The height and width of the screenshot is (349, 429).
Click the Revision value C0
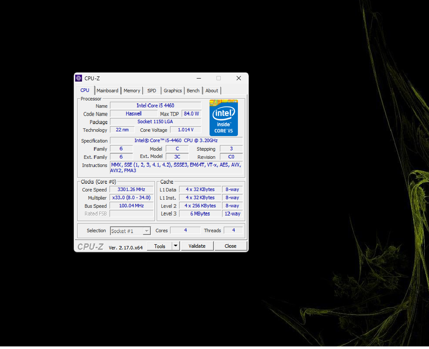231,157
